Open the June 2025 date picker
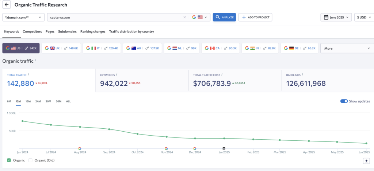Screen dimensions: 374x171 [x=336, y=17]
